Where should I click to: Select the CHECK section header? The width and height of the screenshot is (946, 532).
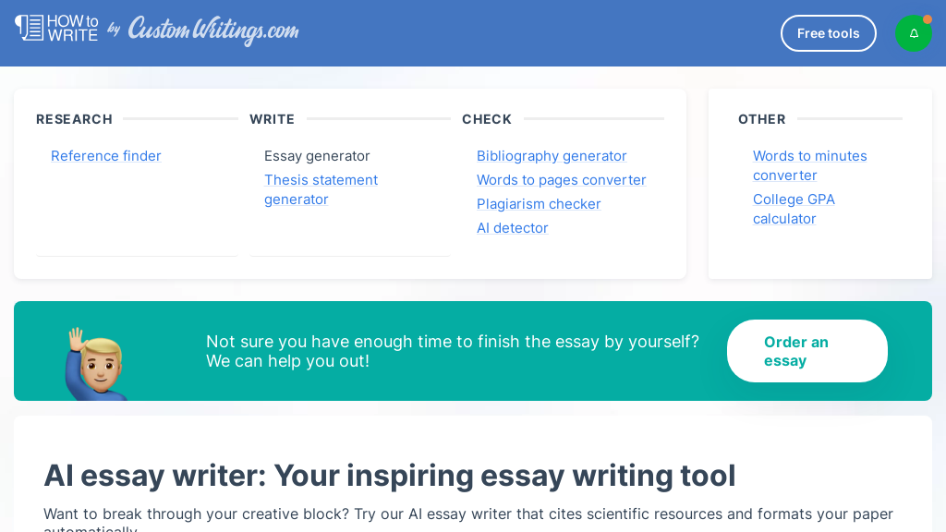pos(487,119)
